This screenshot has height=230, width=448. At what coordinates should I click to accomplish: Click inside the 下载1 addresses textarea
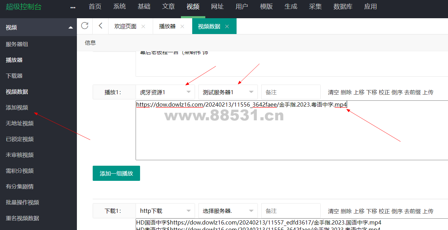pos(292,224)
